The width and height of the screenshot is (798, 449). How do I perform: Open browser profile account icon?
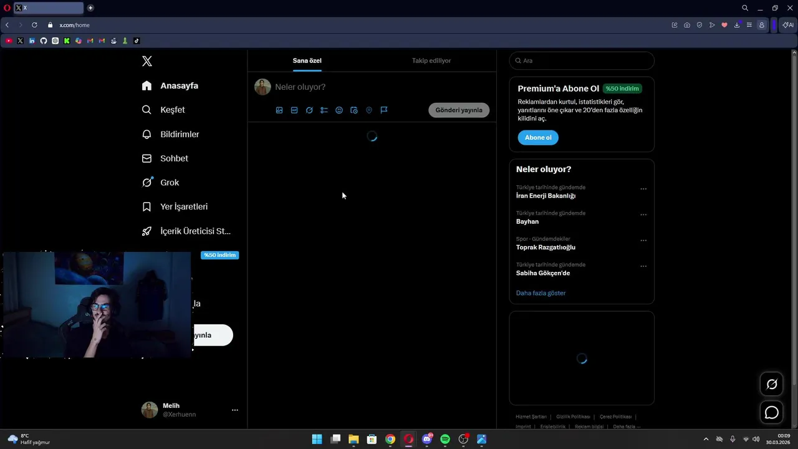762,25
